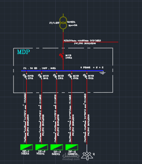This screenshot has width=142, height=164.
Task: Select the 100KVA rating under DP-4
Action: 73,154
